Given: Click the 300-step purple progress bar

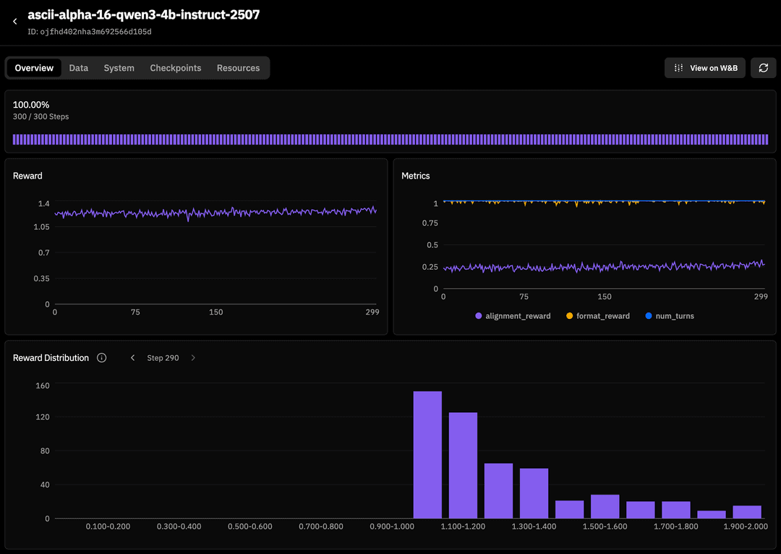Looking at the screenshot, I should [390, 140].
